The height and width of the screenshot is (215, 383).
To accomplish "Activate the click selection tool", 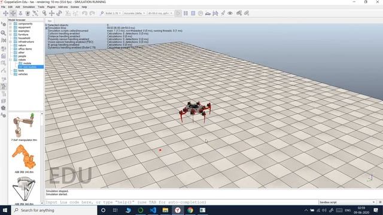I will [x=44, y=13].
